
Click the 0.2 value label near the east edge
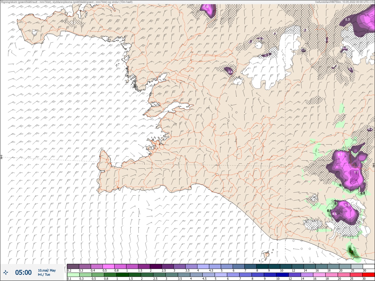[x=370, y=129]
